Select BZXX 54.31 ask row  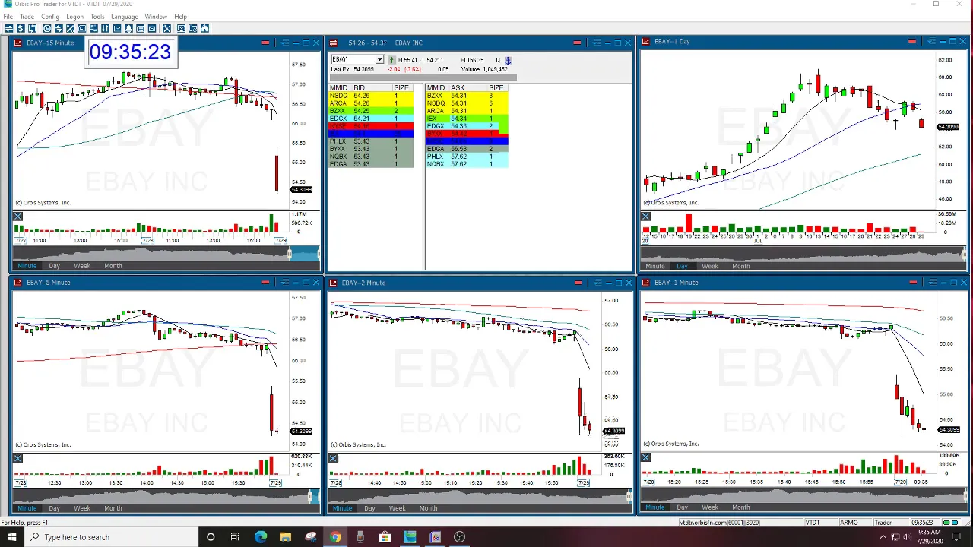tap(467, 96)
